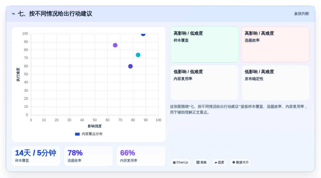Click the 进度 tag chip

click(219, 163)
